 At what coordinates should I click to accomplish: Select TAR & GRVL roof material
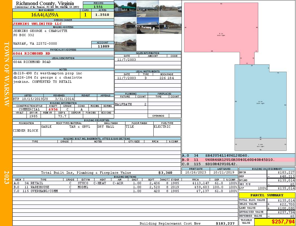point(80,127)
